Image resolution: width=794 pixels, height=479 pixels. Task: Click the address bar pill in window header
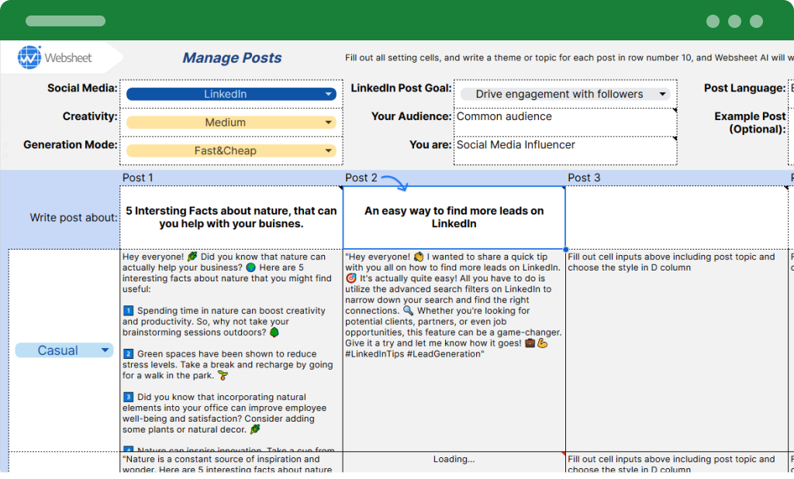pos(65,21)
